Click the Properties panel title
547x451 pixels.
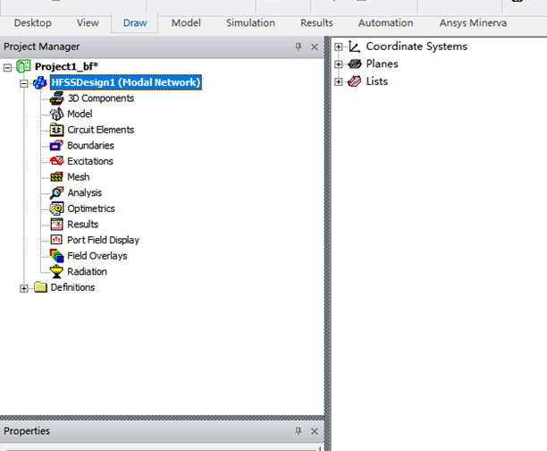(27, 431)
